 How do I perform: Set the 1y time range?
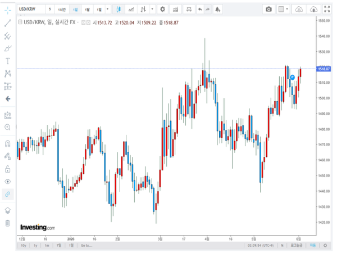pyautogui.click(x=35, y=246)
